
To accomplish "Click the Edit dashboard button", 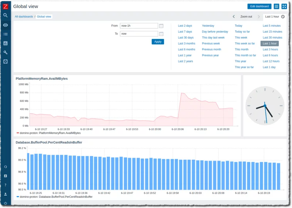I will point(260,7).
